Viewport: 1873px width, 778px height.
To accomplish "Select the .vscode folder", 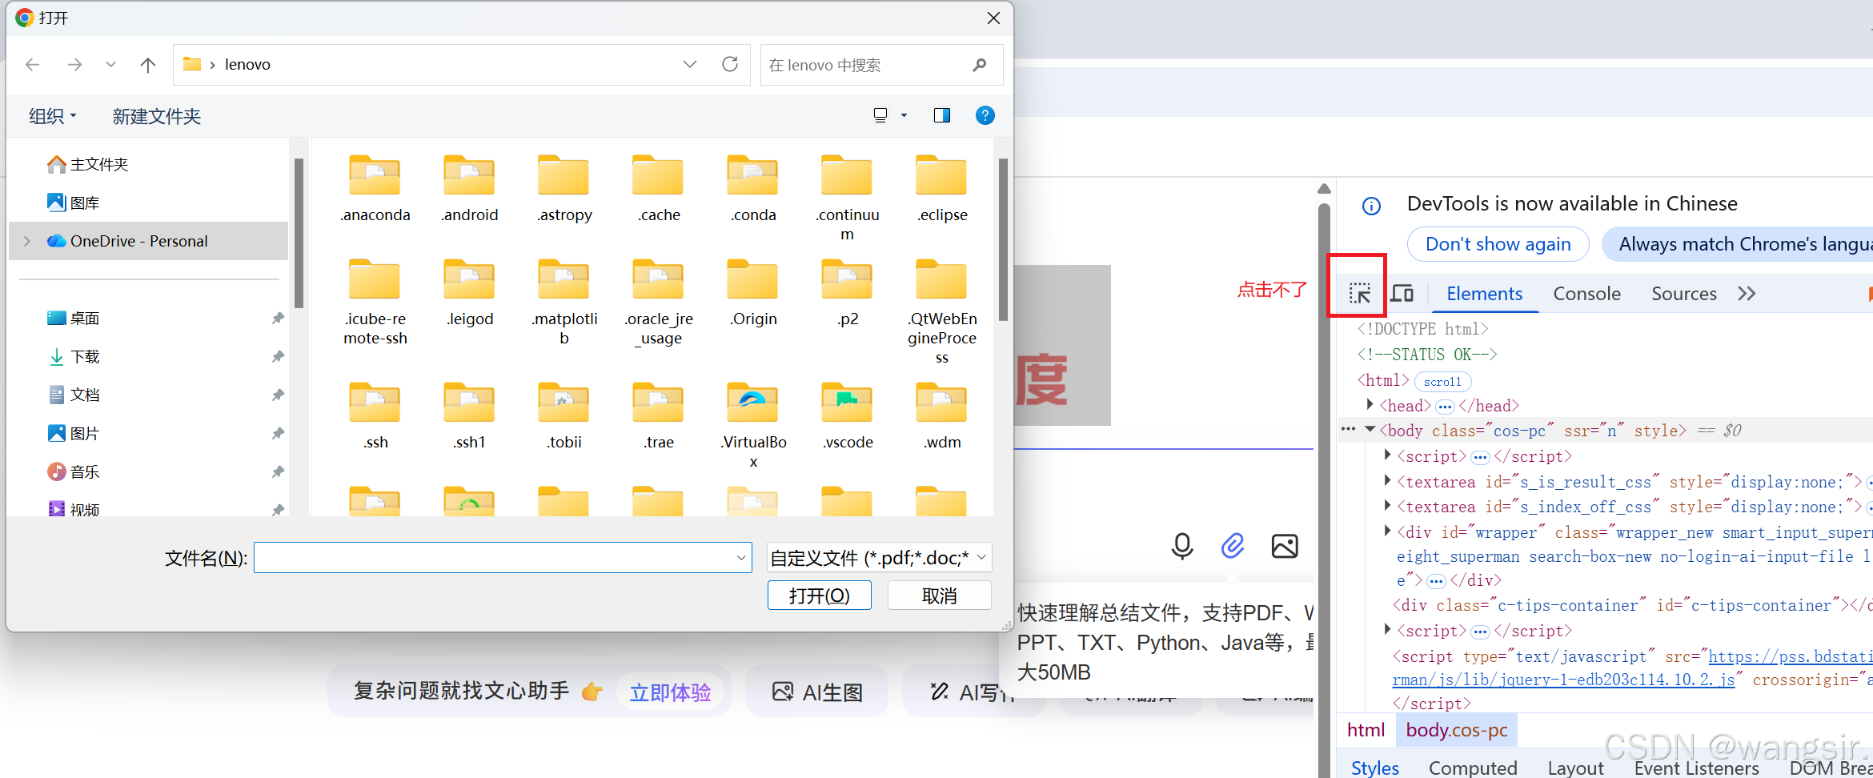I will pos(847,416).
